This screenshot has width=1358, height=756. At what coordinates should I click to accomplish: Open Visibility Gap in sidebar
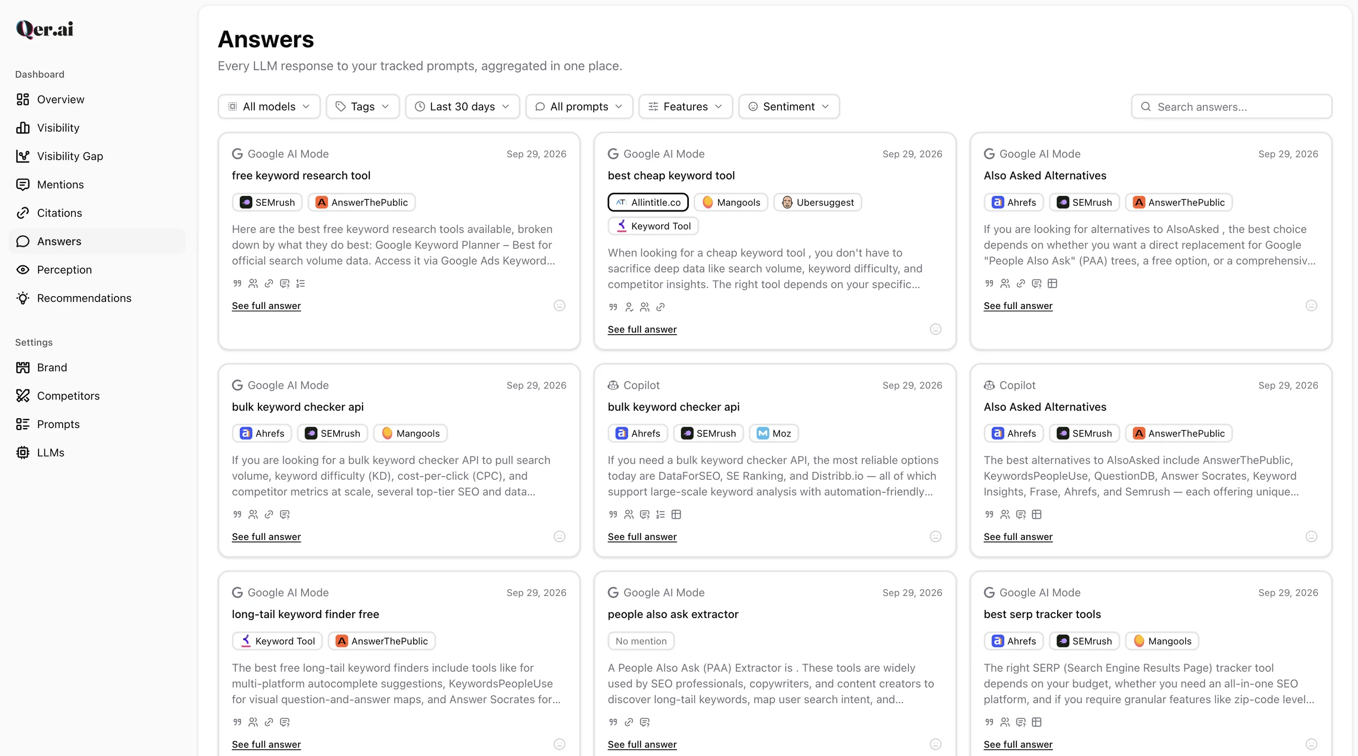point(97,157)
